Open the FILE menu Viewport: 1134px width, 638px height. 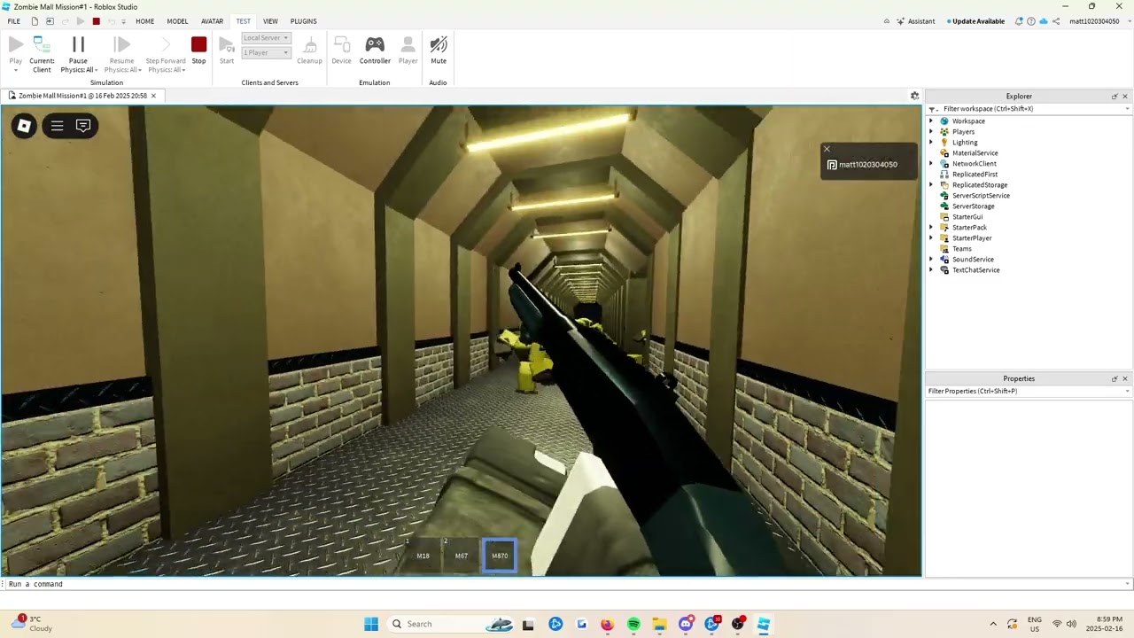(x=13, y=21)
